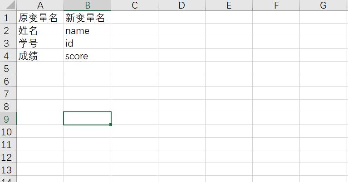Select the cell with text id
The height and width of the screenshot is (182, 348).
[88, 43]
